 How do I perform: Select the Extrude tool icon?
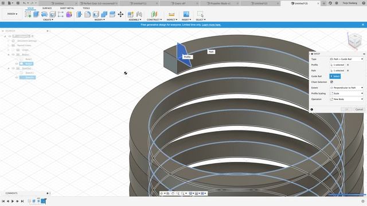[x=36, y=14]
